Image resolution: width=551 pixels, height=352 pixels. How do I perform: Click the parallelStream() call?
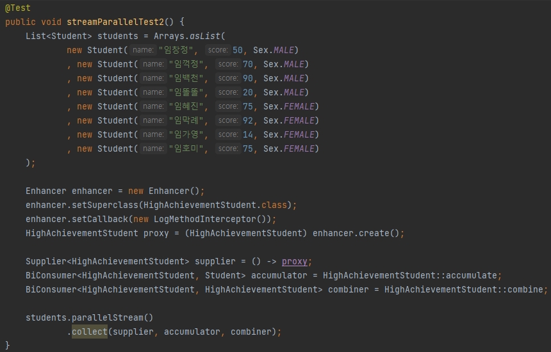coord(113,317)
